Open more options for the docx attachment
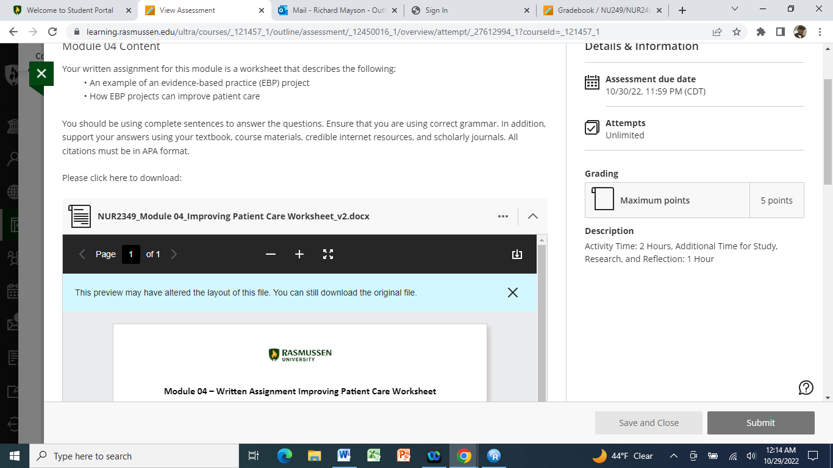Screen dimensions: 833x468 pyautogui.click(x=503, y=216)
